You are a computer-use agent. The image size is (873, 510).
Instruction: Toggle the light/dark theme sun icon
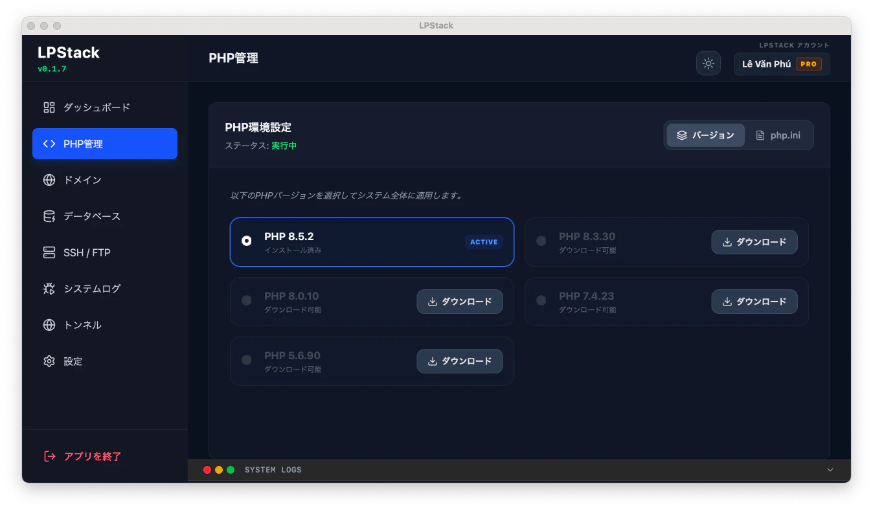pos(708,63)
